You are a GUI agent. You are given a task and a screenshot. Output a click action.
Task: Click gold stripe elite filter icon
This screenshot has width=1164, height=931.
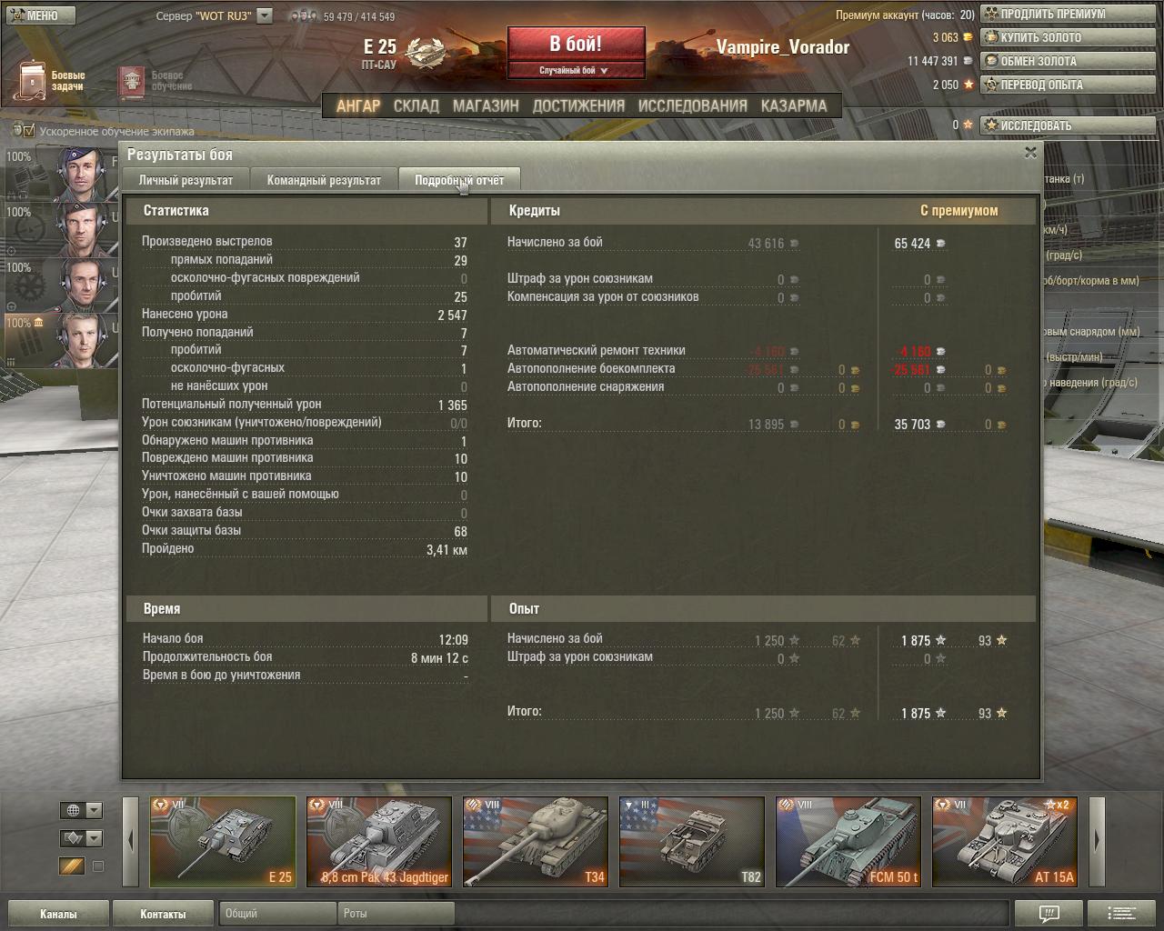72,866
